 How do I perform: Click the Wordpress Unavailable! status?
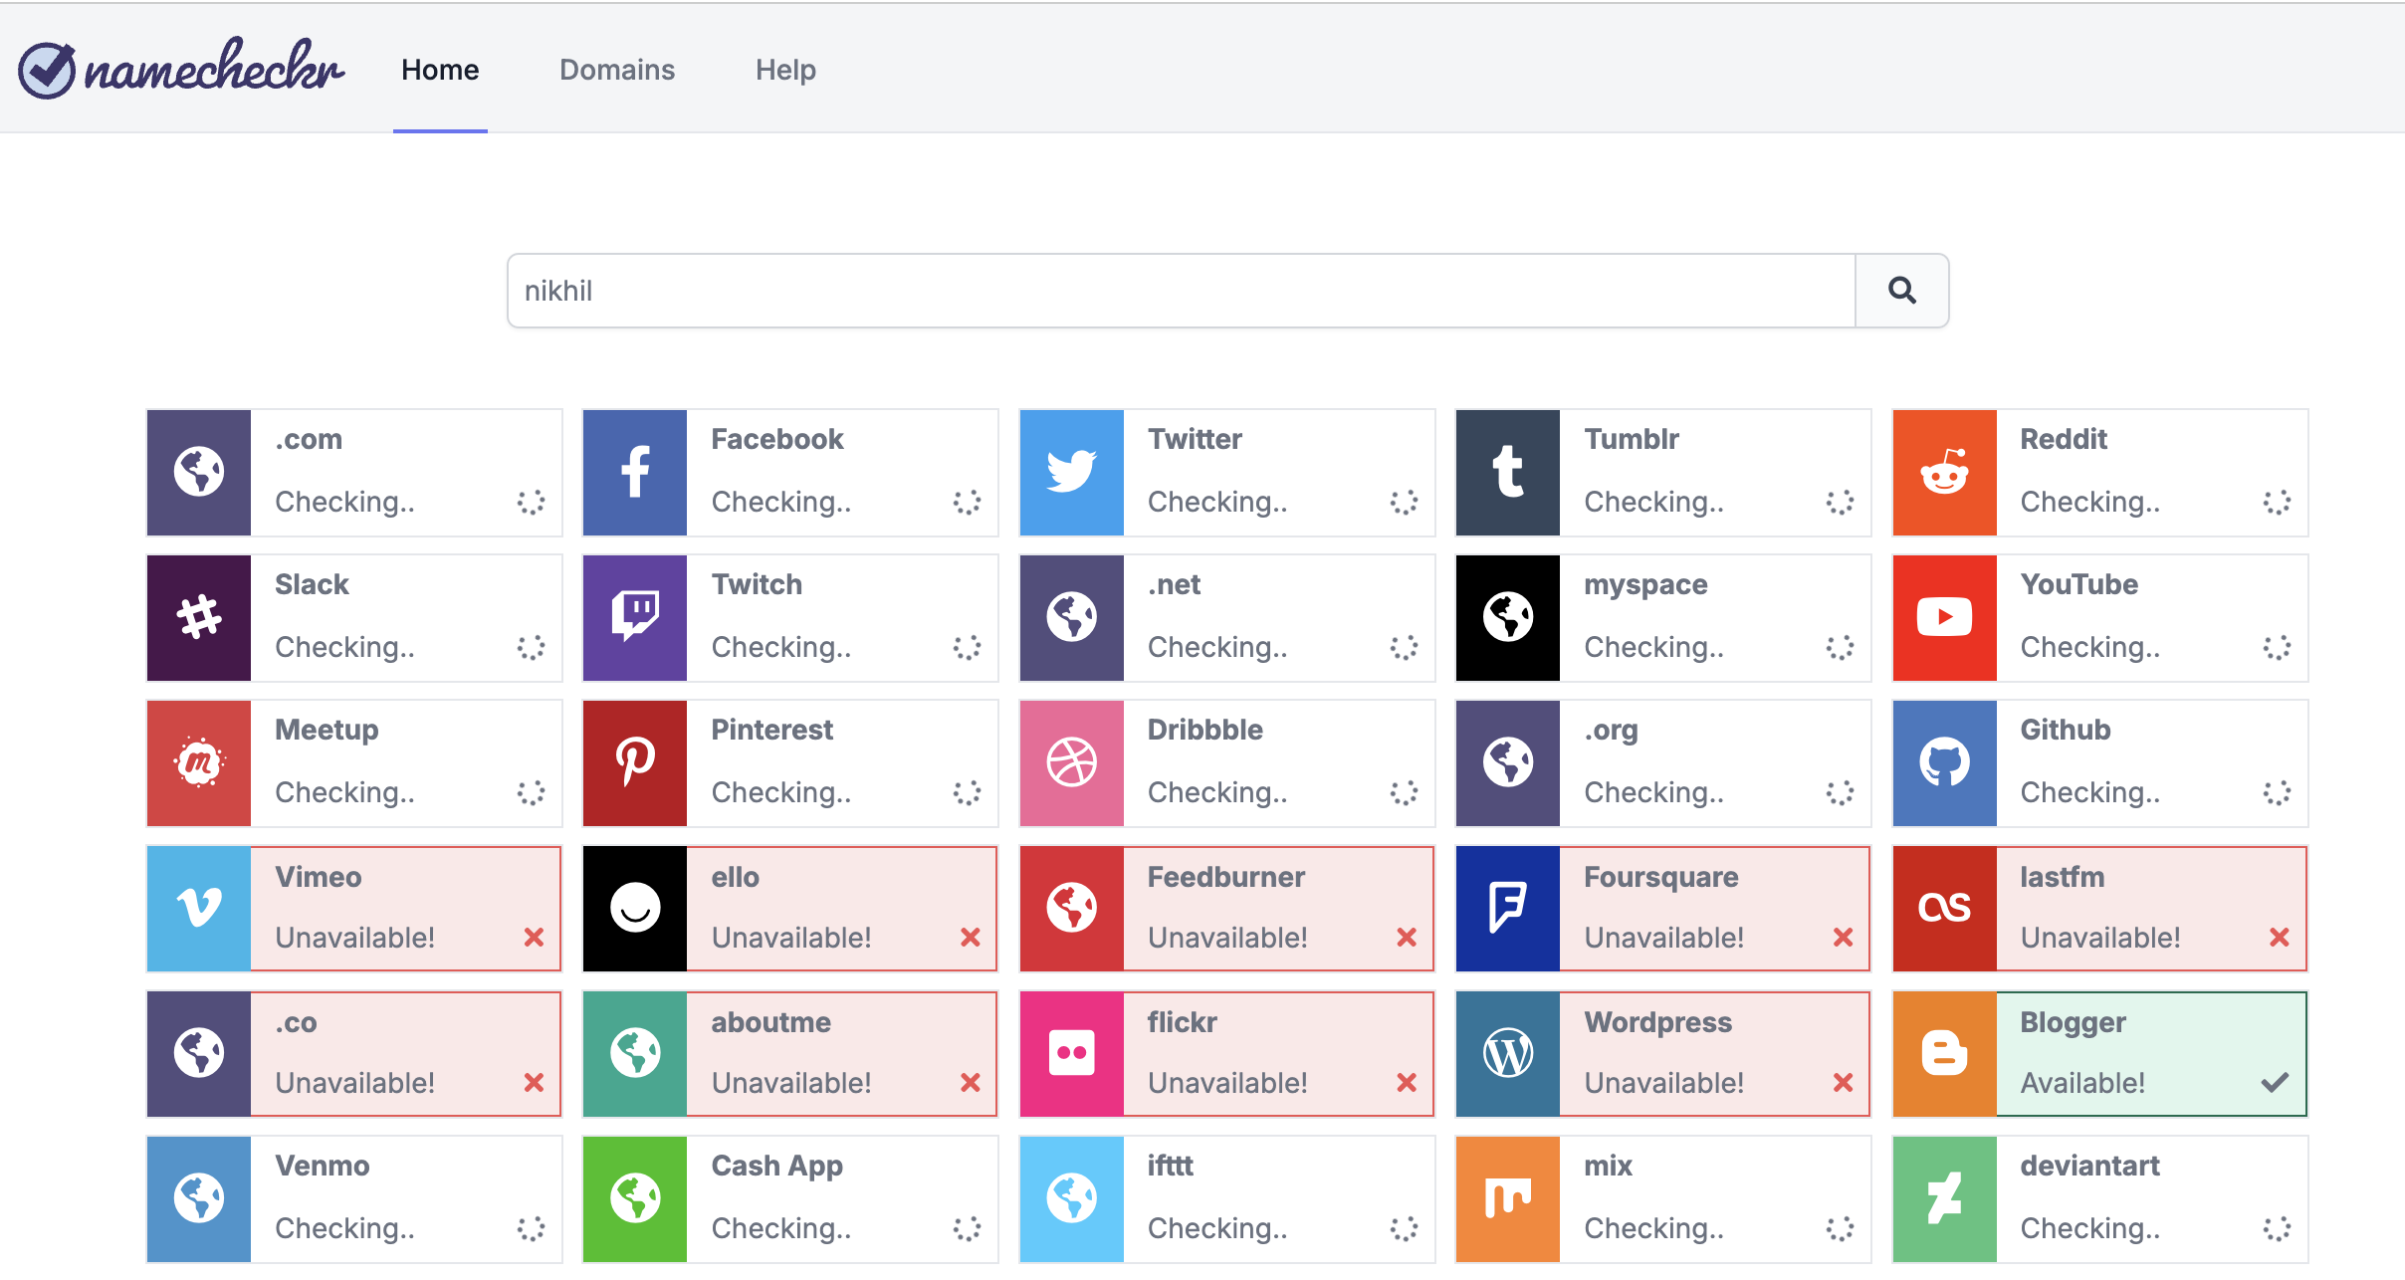click(1663, 1083)
